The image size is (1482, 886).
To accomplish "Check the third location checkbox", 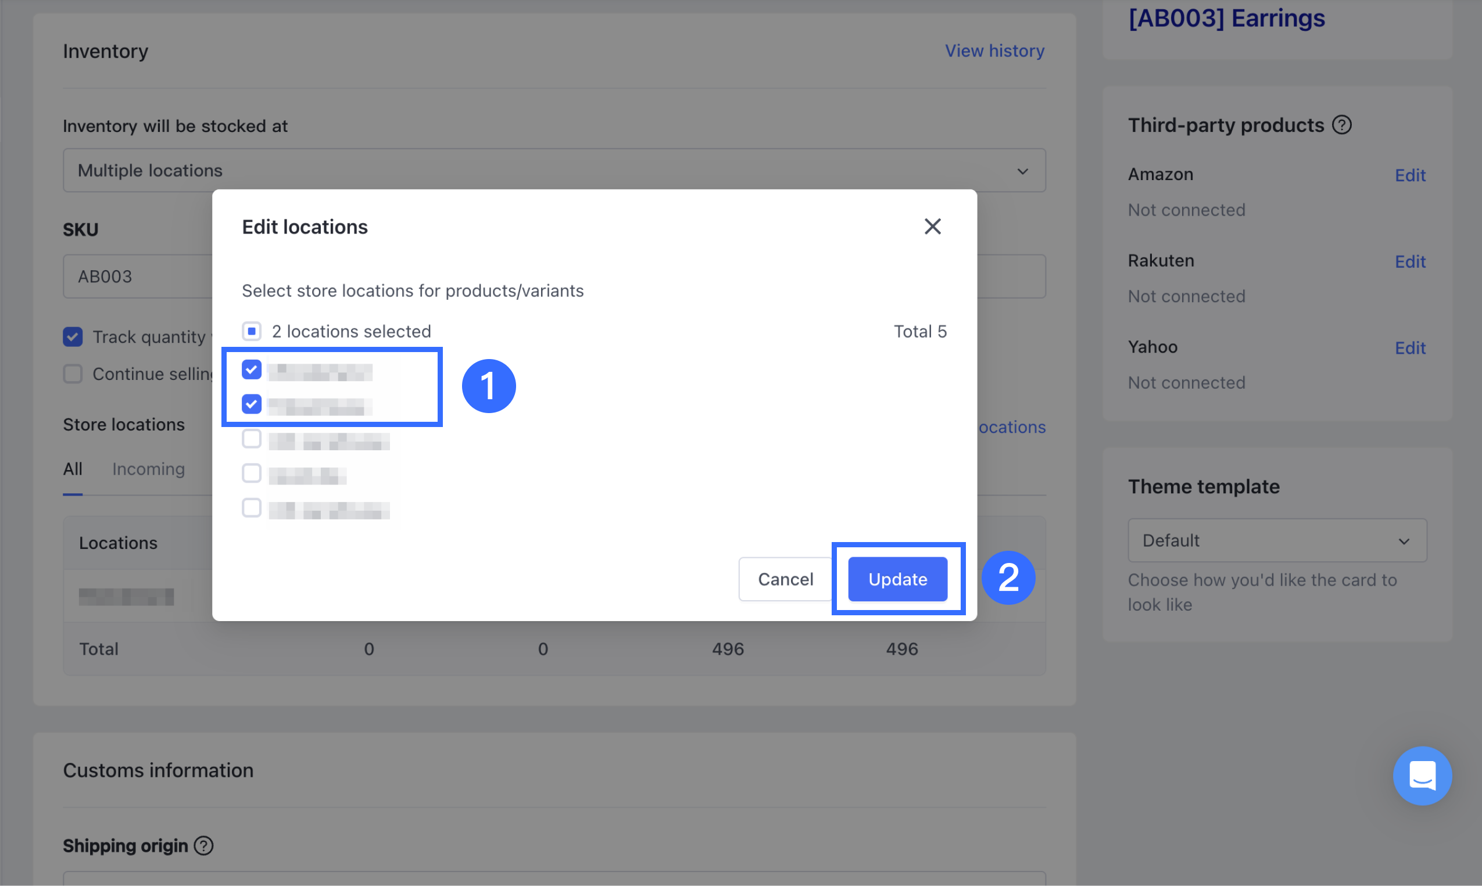I will tap(252, 439).
